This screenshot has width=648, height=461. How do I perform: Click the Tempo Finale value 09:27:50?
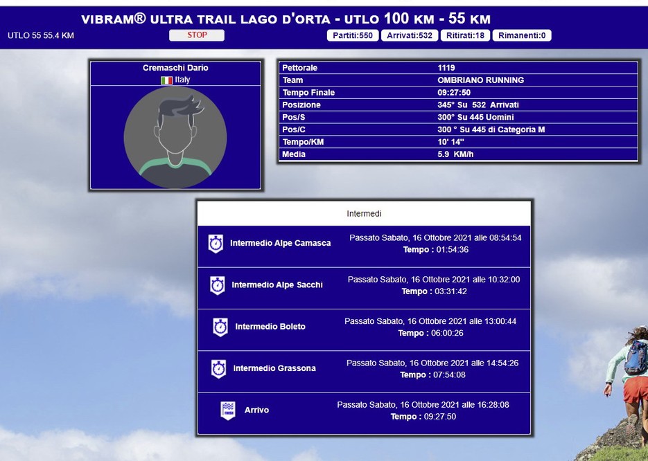click(454, 93)
